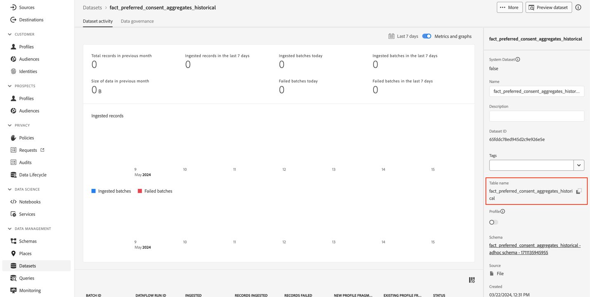Image resolution: width=590 pixels, height=297 pixels.
Task: Toggle the Failed batches legend item
Action: click(x=155, y=191)
